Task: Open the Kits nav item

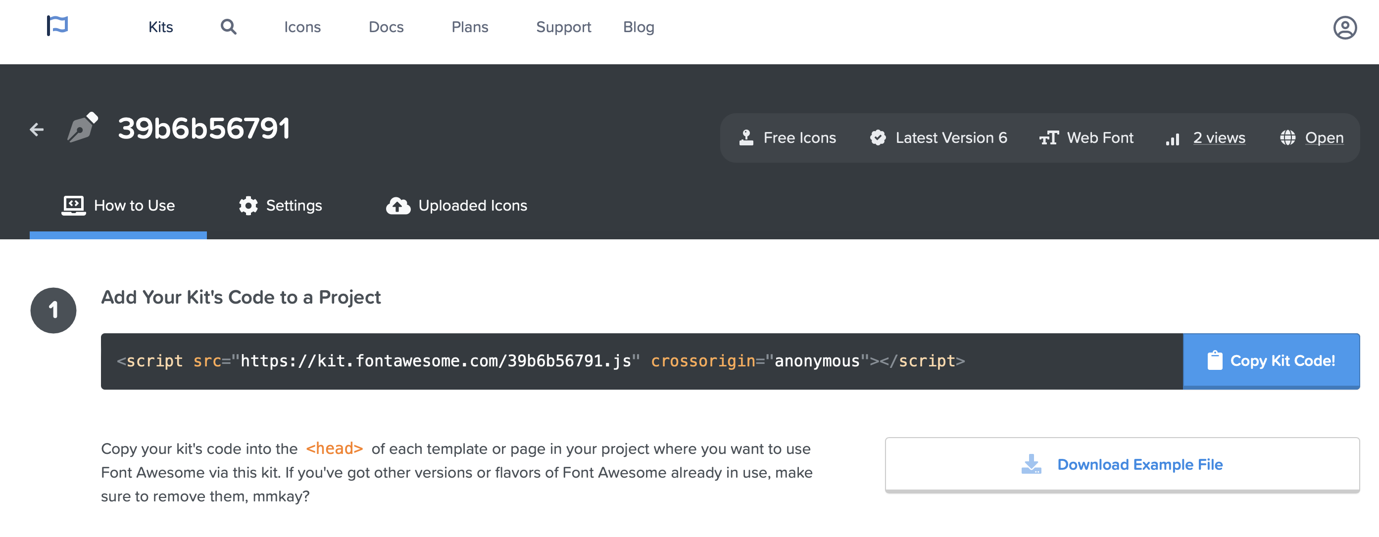Action: [160, 27]
